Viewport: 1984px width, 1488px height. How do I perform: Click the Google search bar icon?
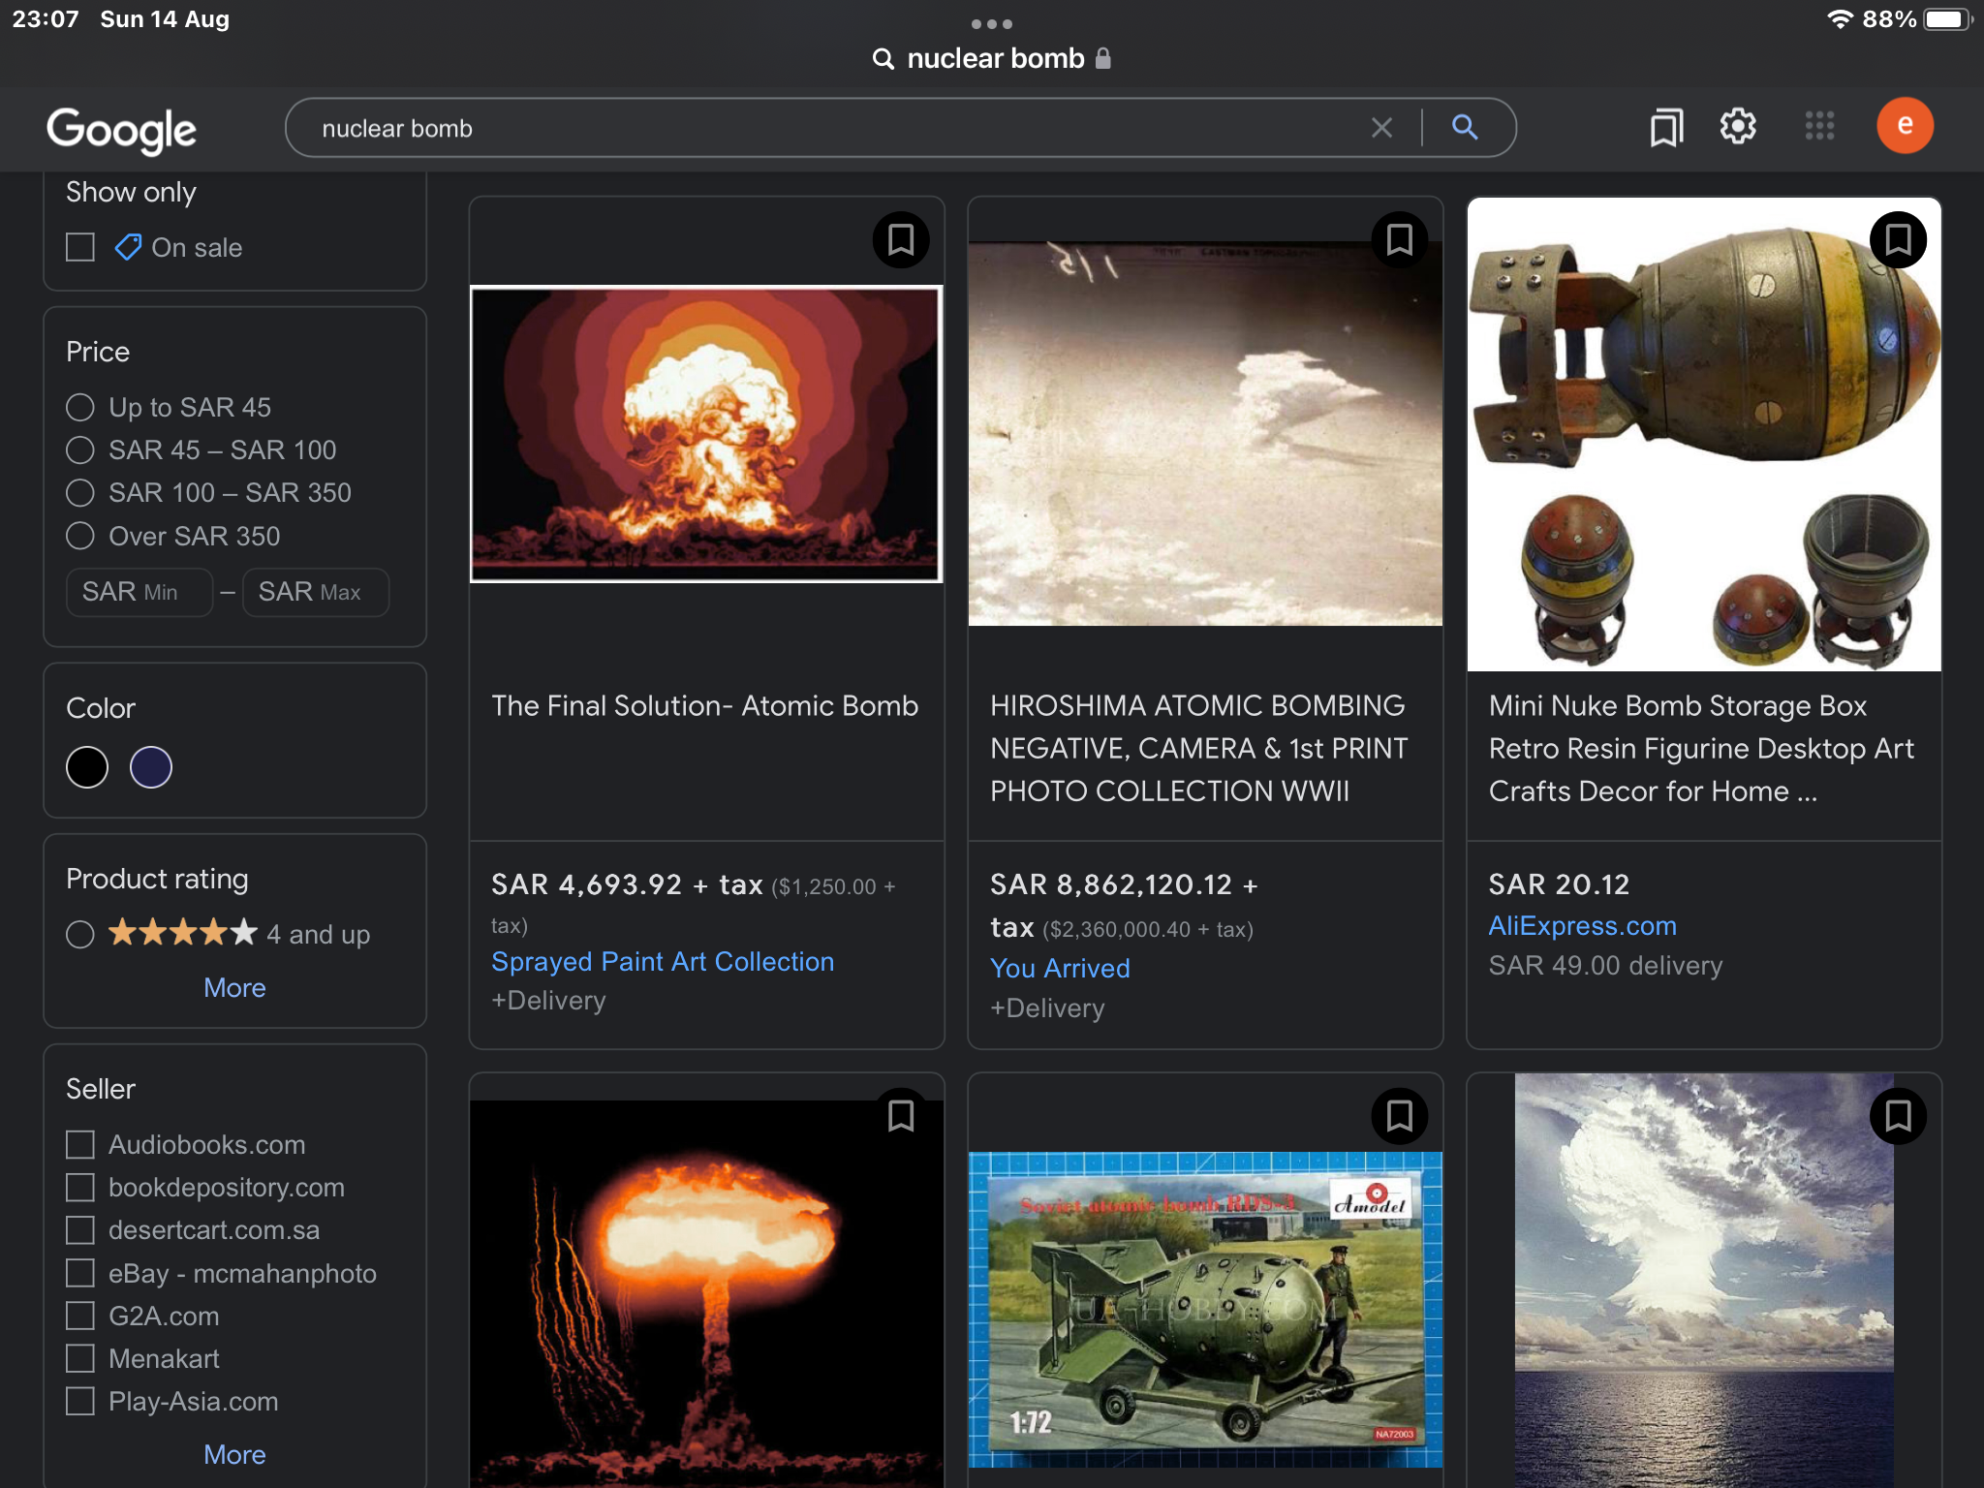pyautogui.click(x=1466, y=127)
